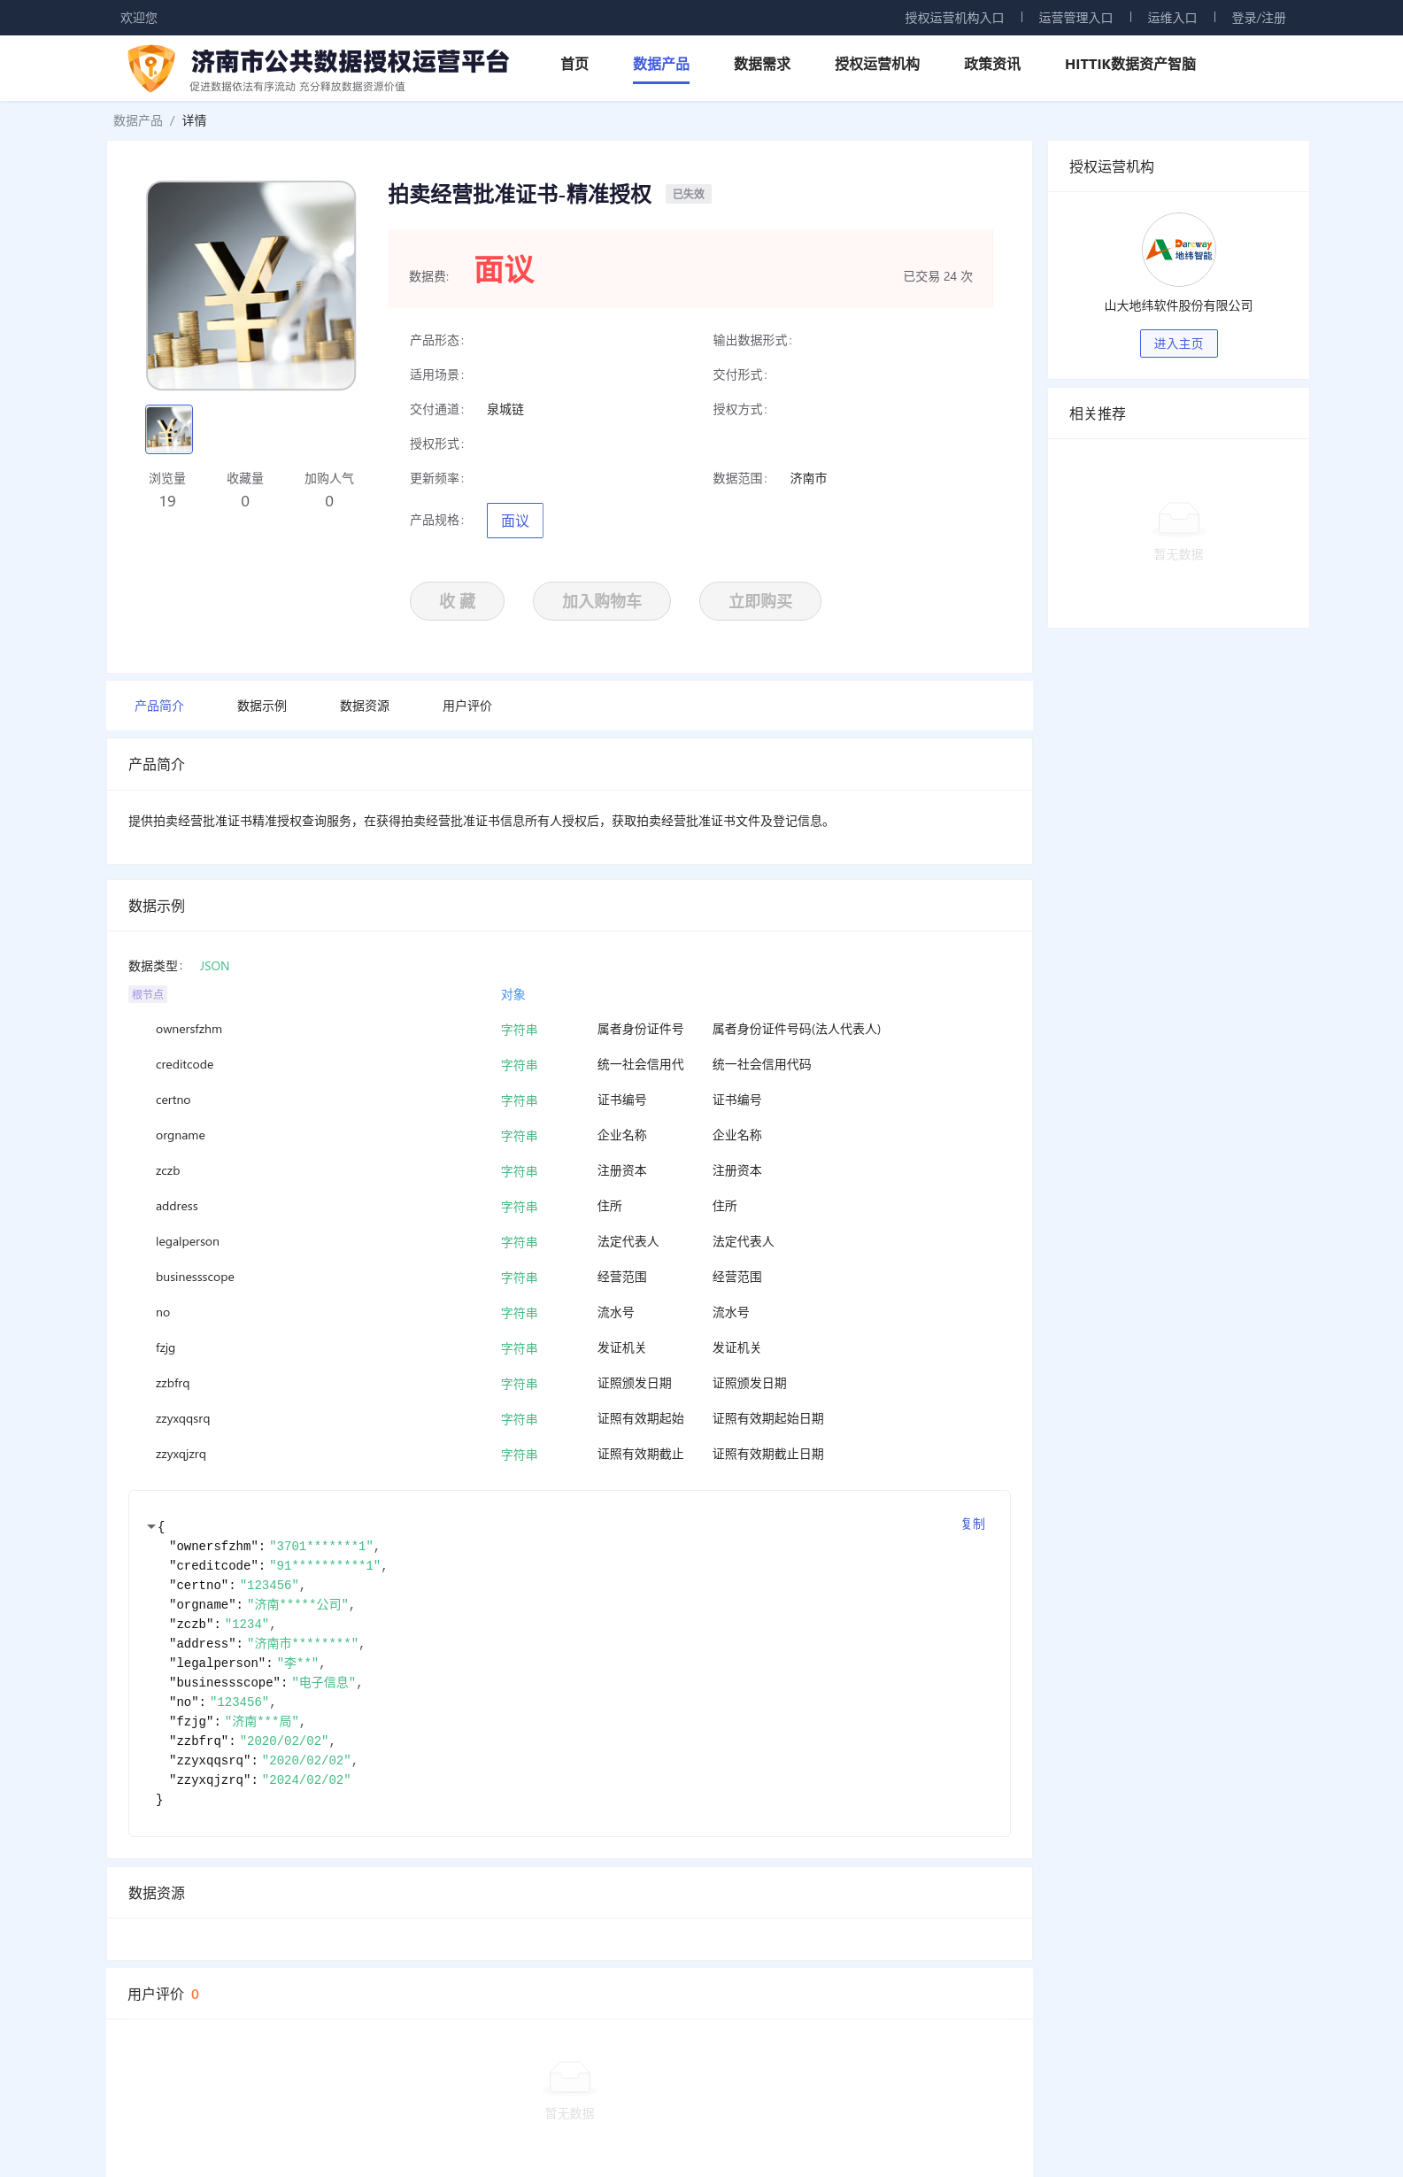The width and height of the screenshot is (1403, 2177).
Task: Open the 数据产品 nav item
Action: [x=660, y=64]
